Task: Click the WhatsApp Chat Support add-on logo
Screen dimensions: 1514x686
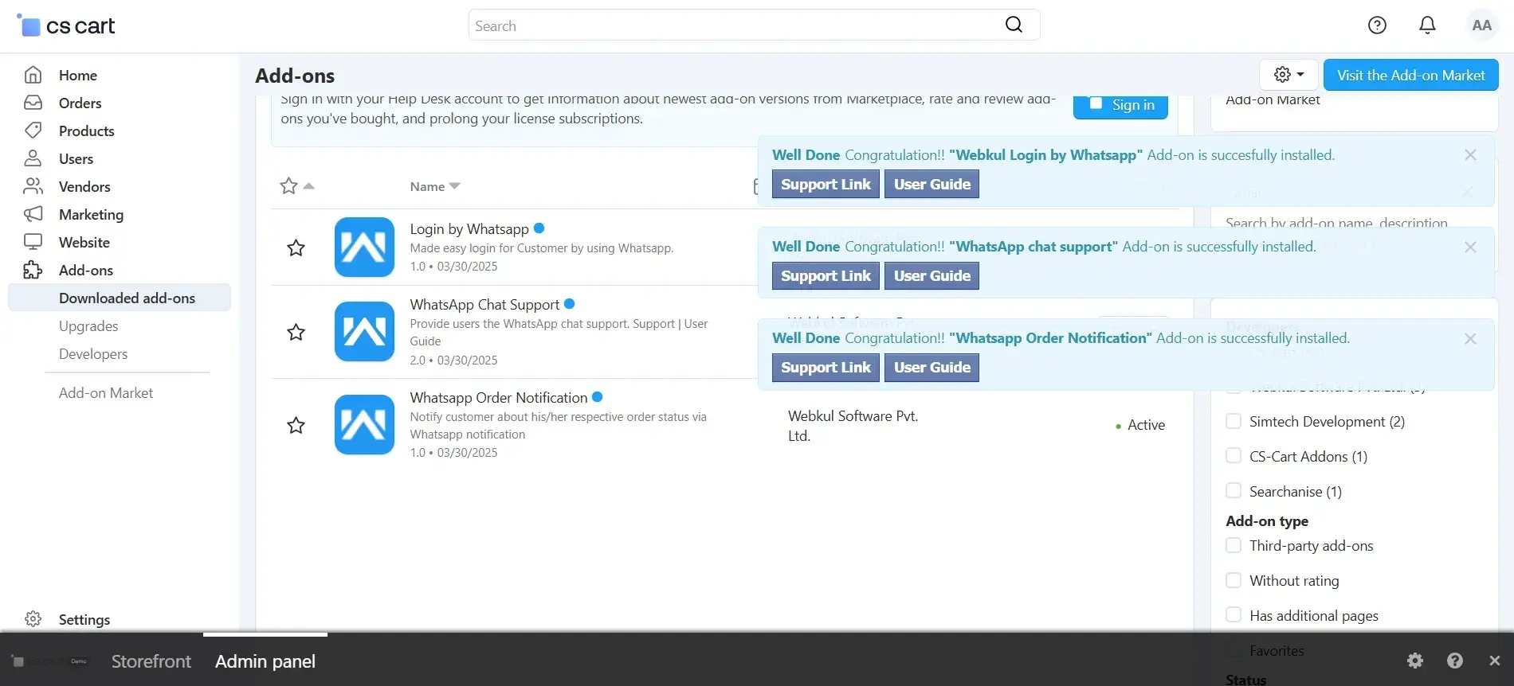Action: coord(364,332)
